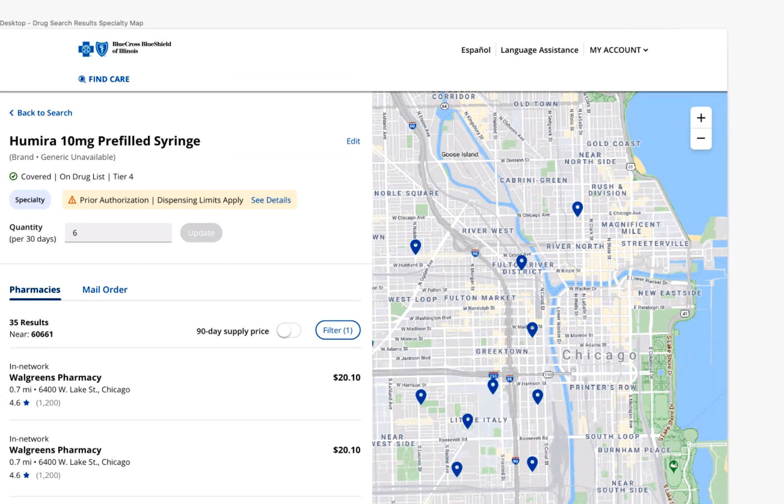This screenshot has height=504, width=784.
Task: Select the map pin in Fulton River District
Action: pyautogui.click(x=521, y=262)
